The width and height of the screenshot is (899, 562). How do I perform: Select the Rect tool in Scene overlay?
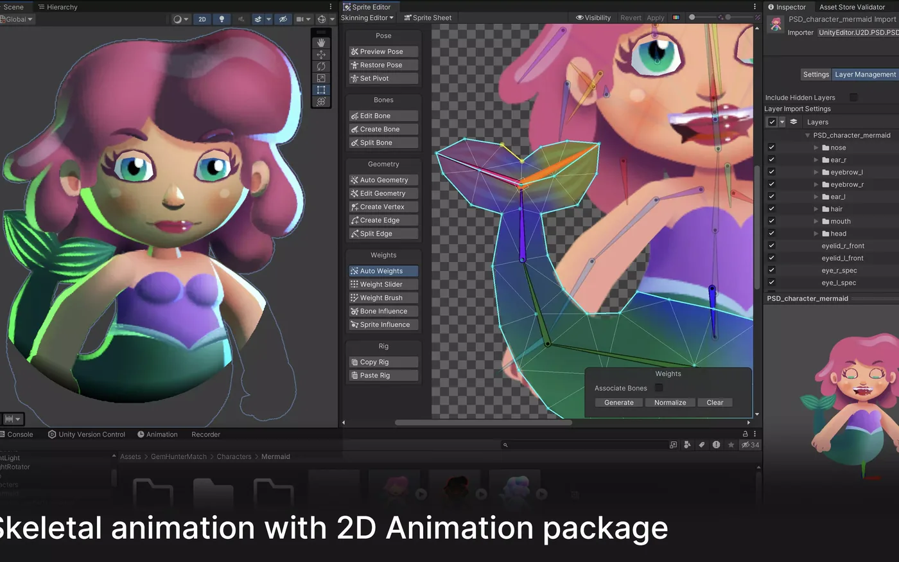321,90
